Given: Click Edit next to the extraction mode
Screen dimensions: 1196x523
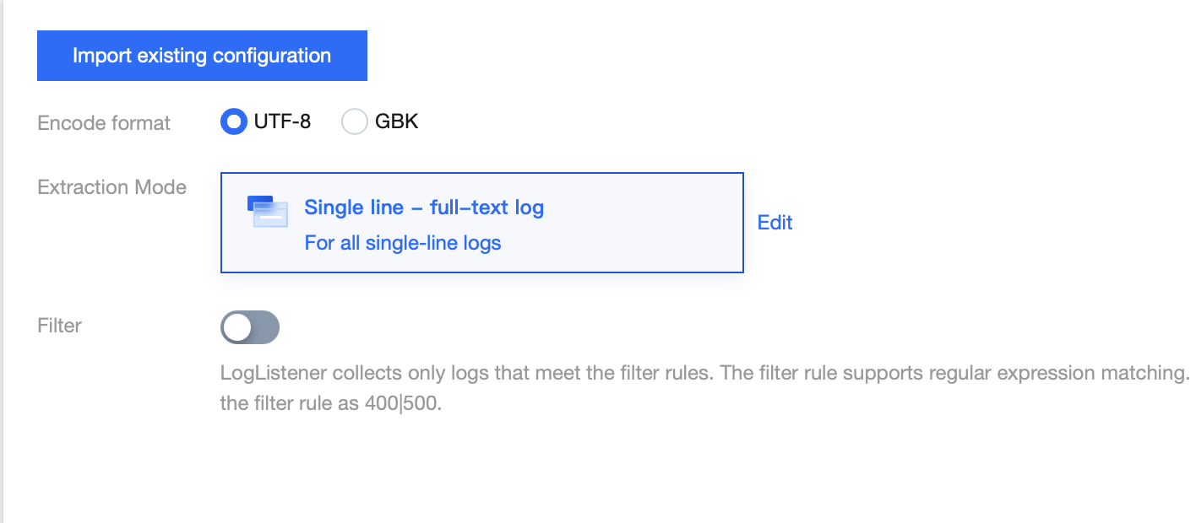Looking at the screenshot, I should tap(775, 223).
